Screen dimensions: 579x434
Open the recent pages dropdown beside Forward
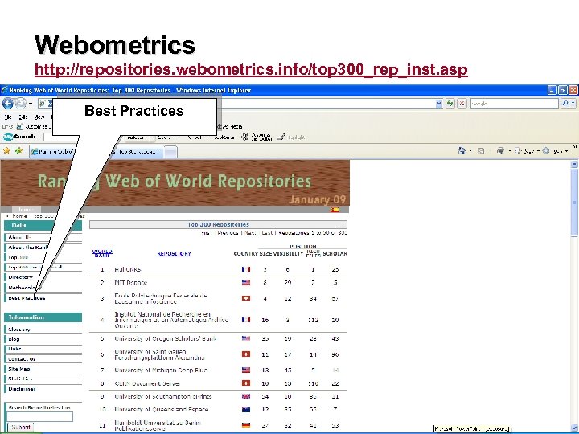pos(31,104)
